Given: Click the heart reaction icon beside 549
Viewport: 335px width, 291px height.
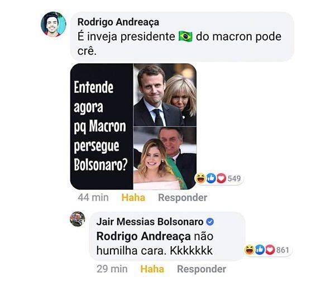Looking at the screenshot, I should click(221, 179).
